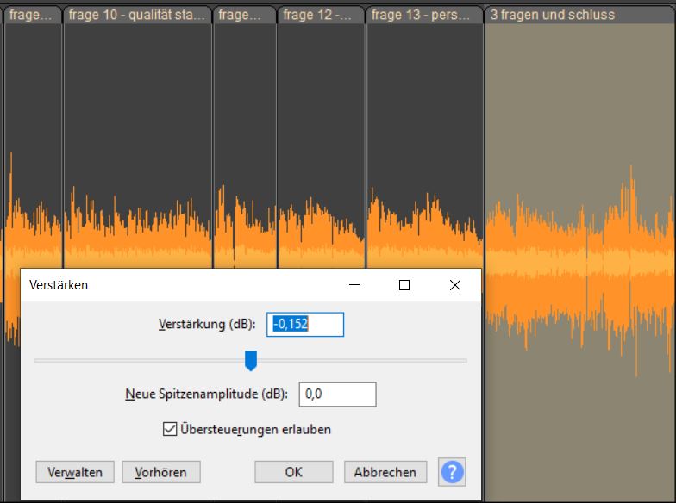676x503 pixels.
Task: Minimize the Verstärken dialog window
Action: pyautogui.click(x=354, y=285)
